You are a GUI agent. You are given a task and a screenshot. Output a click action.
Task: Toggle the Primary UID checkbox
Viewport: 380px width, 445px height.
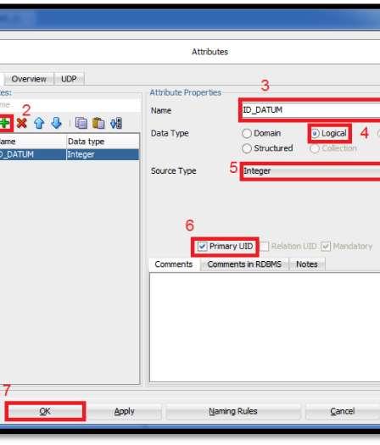pyautogui.click(x=203, y=247)
